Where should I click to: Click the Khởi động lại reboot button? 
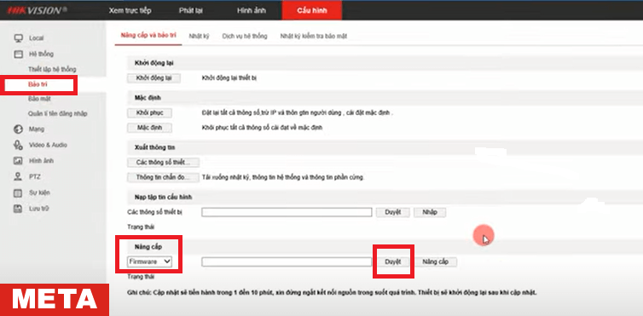(x=154, y=78)
